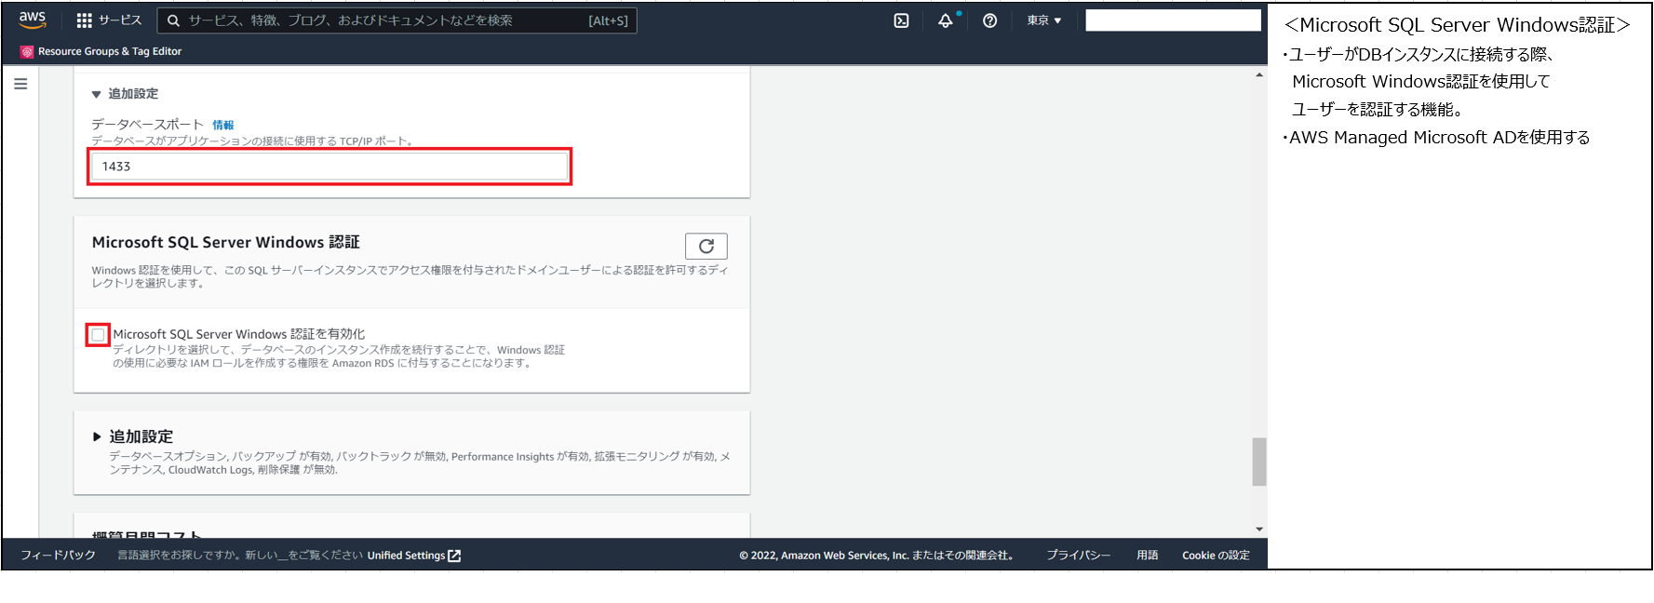
Task: Open the 用語 link in footer
Action: (1148, 556)
